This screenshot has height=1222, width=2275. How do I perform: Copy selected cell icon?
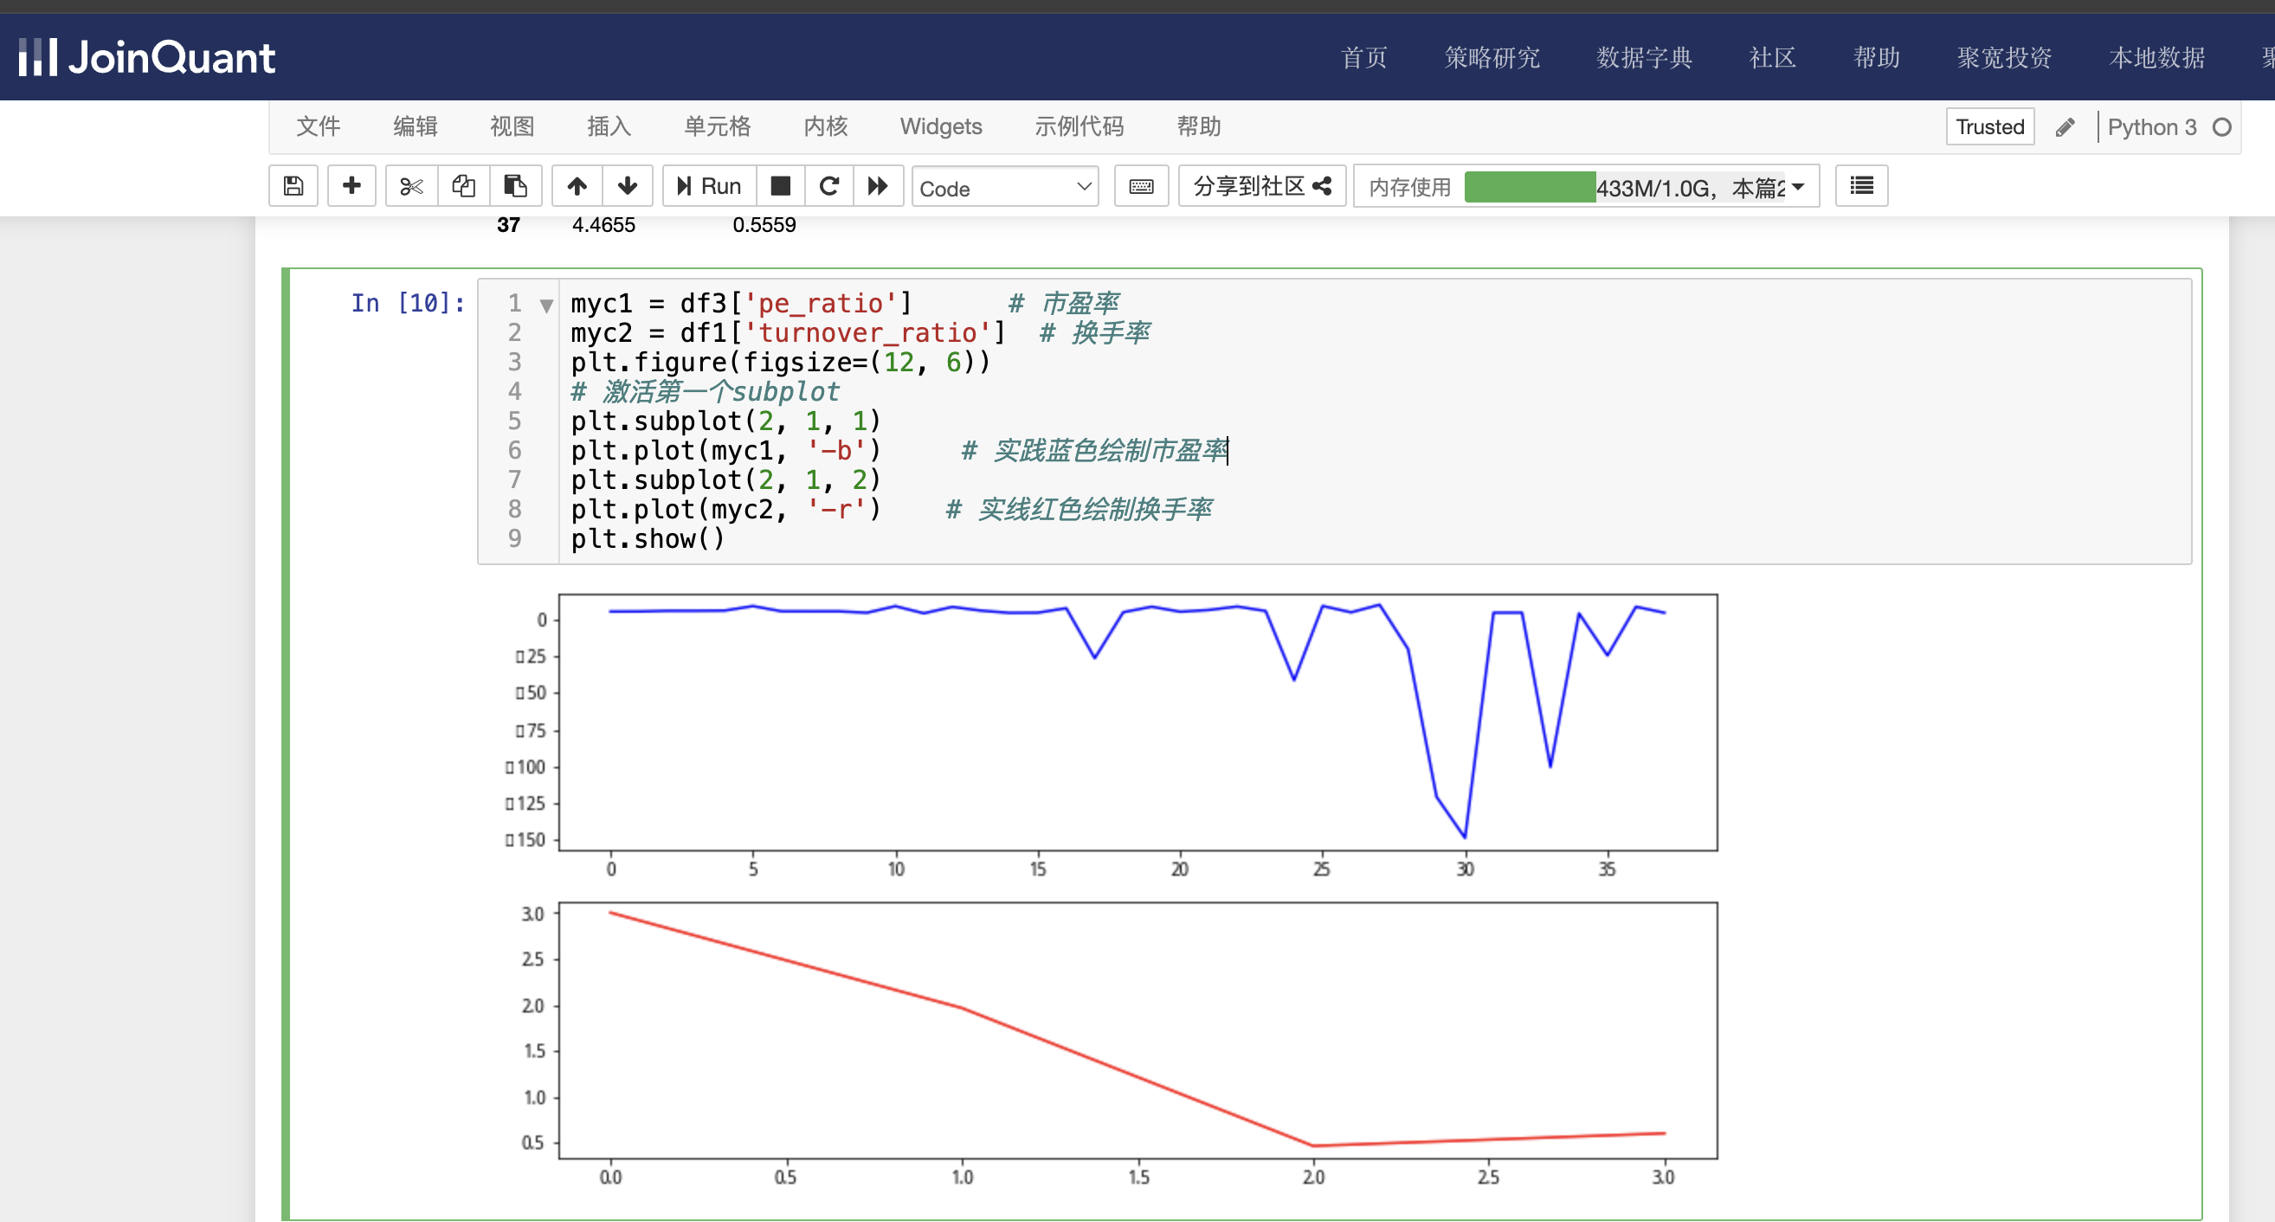click(x=464, y=186)
